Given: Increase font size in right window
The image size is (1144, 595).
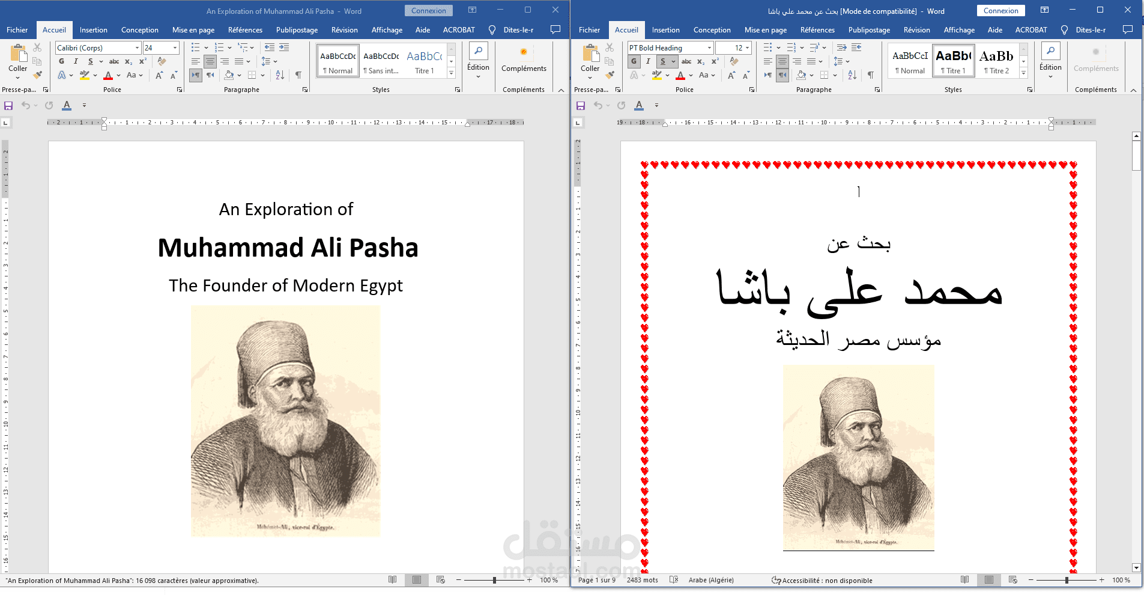Looking at the screenshot, I should [x=731, y=75].
